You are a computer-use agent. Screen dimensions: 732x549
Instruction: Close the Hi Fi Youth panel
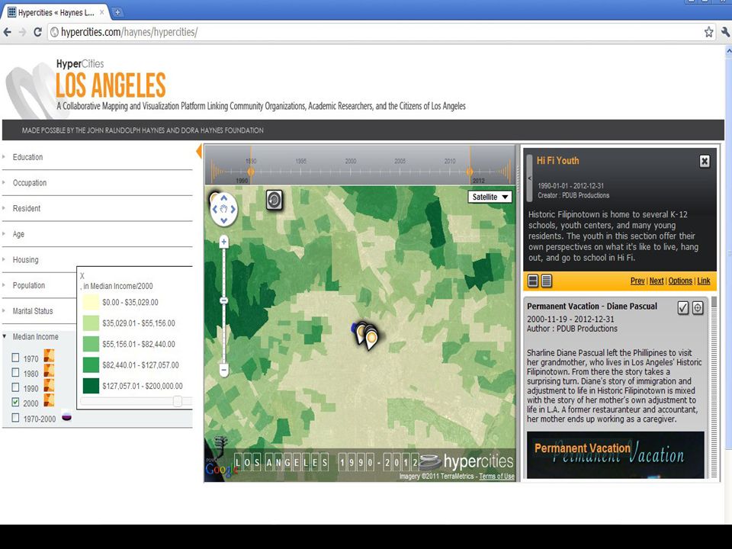click(x=705, y=162)
